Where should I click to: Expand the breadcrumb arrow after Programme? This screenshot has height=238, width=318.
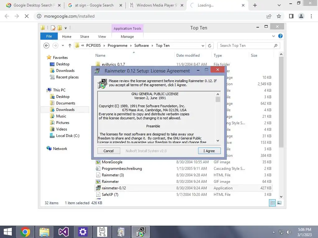(131, 46)
